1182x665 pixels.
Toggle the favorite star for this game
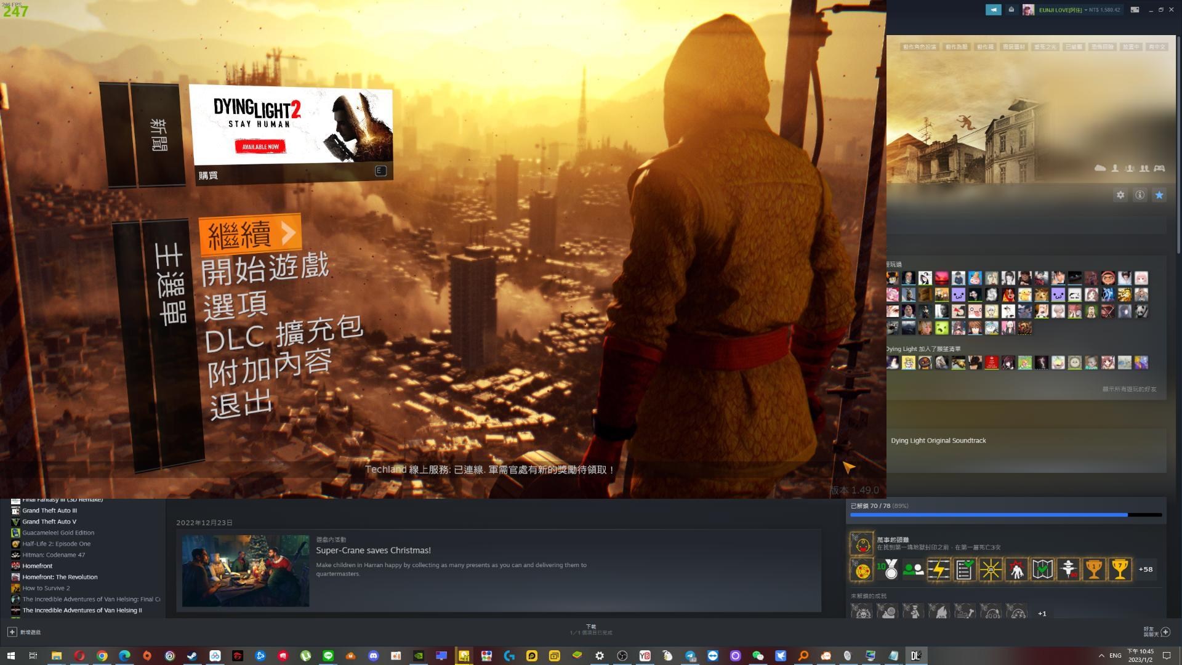coord(1159,195)
